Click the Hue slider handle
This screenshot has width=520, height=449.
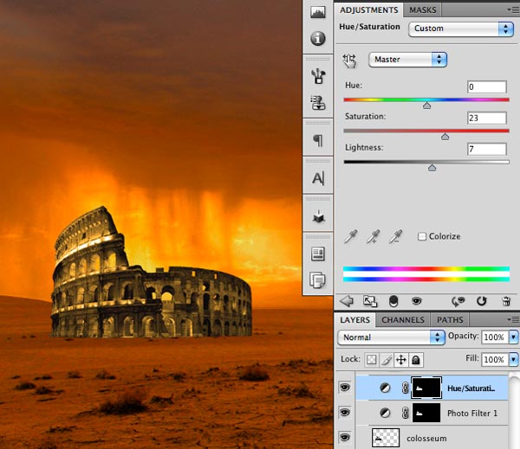click(426, 106)
